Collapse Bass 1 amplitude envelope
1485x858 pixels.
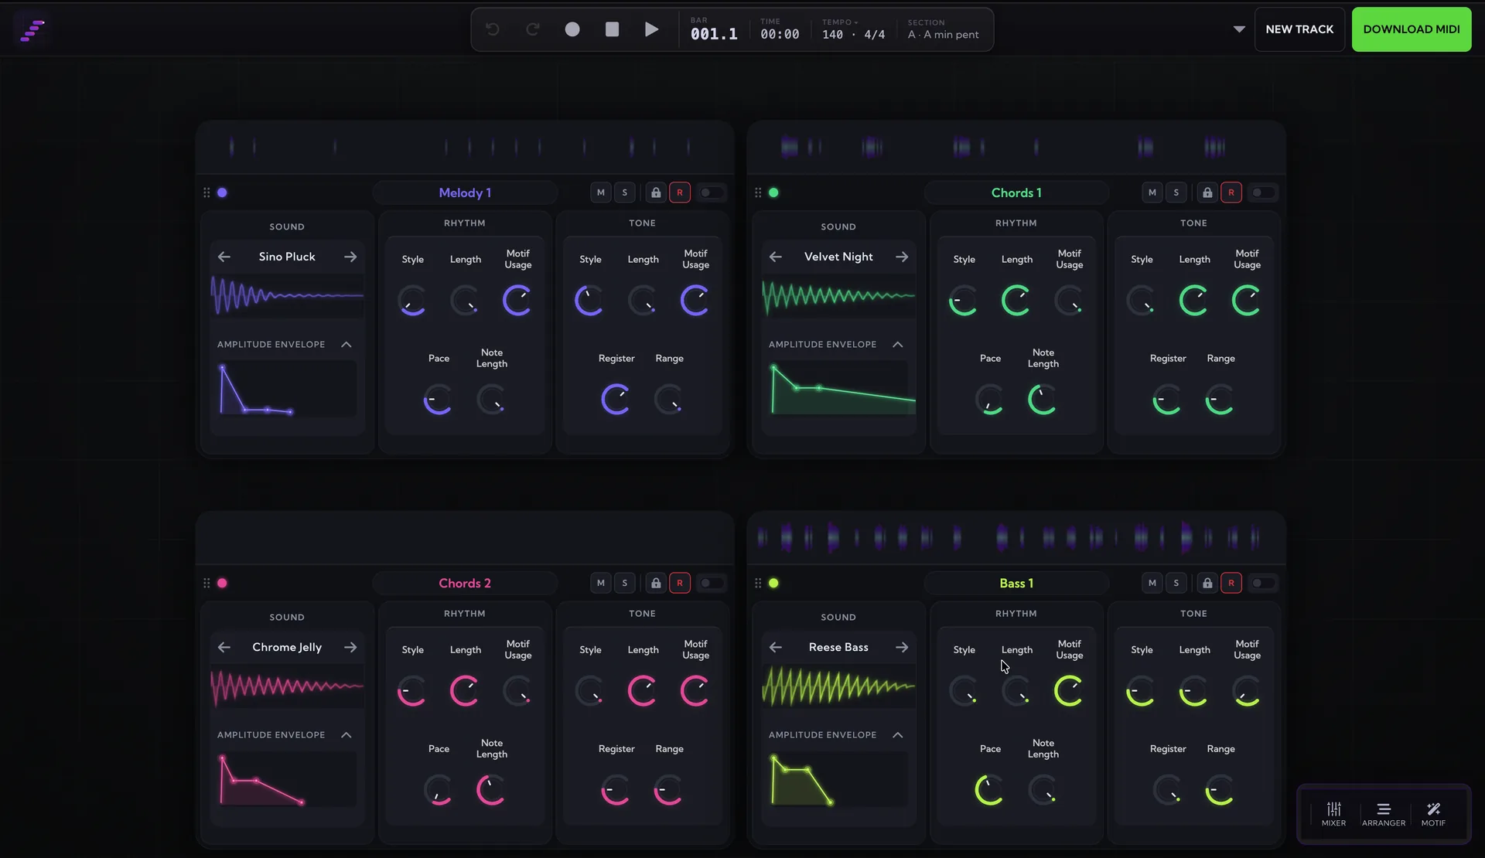coord(898,735)
